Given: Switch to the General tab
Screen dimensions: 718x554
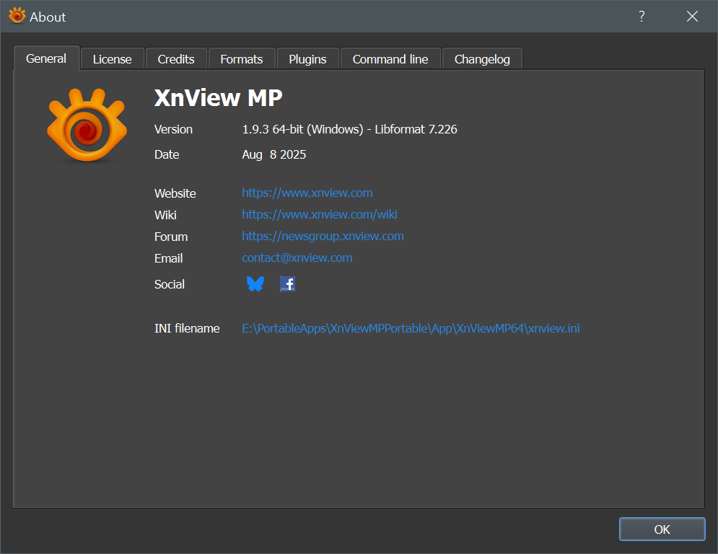Looking at the screenshot, I should [46, 58].
